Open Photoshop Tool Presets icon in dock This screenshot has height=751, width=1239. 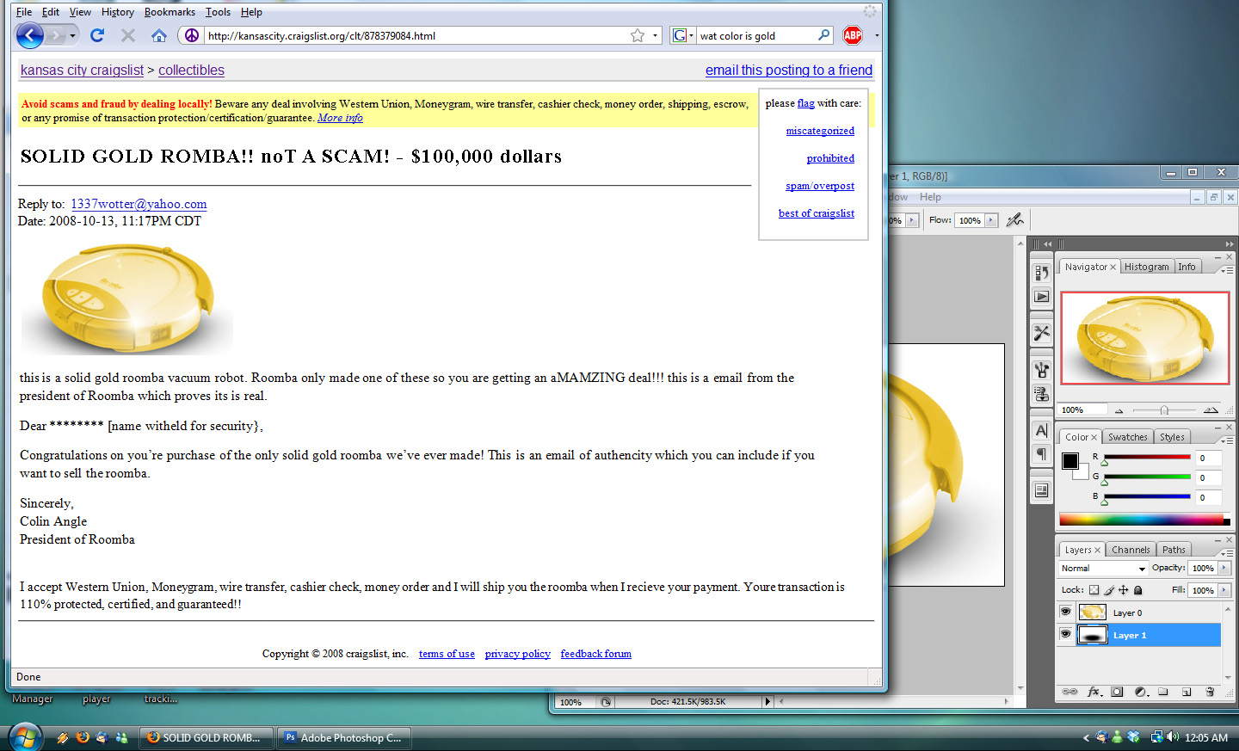click(1042, 333)
